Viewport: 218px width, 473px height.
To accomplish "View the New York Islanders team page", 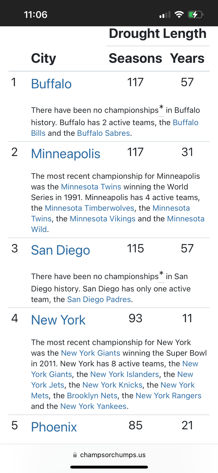I will tap(125, 374).
